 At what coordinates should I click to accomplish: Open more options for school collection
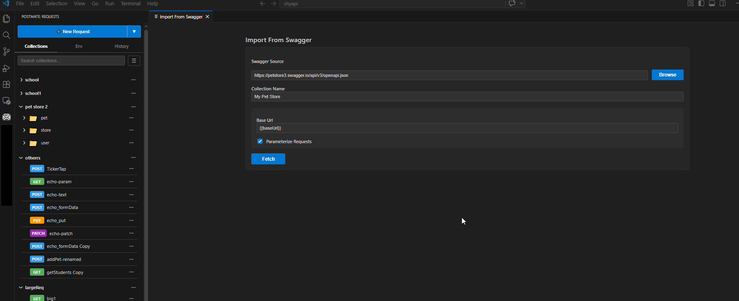pos(133,80)
